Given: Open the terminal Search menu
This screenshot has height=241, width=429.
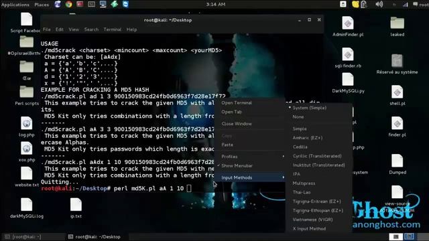Looking at the screenshot, I should 91,29.
